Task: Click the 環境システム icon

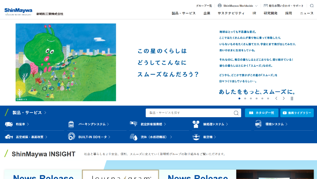Action: (x=258, y=124)
